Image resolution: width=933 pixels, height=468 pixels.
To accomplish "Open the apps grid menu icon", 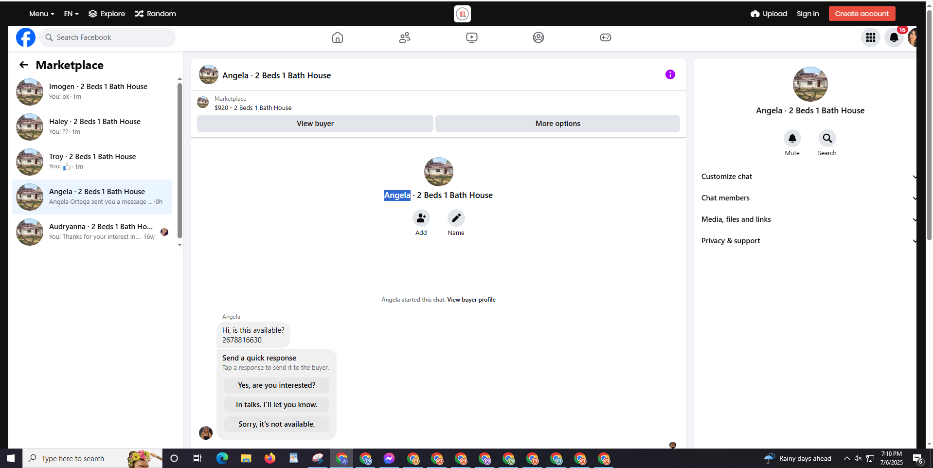I will tap(871, 37).
